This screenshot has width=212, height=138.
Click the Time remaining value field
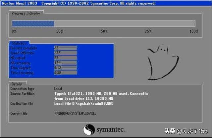tap(65, 73)
